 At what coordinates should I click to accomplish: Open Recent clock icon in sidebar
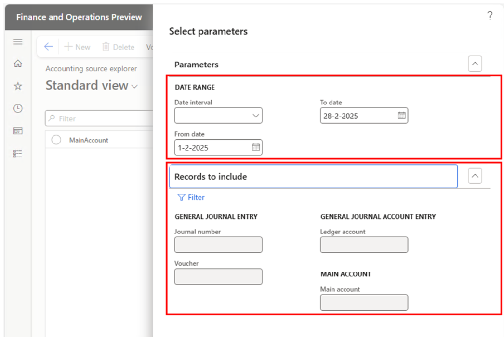18,108
